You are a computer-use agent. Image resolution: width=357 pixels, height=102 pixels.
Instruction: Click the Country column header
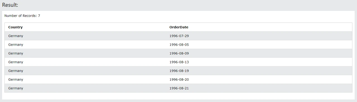coord(15,27)
